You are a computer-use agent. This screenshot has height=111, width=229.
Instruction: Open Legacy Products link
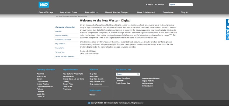[x=148, y=81]
